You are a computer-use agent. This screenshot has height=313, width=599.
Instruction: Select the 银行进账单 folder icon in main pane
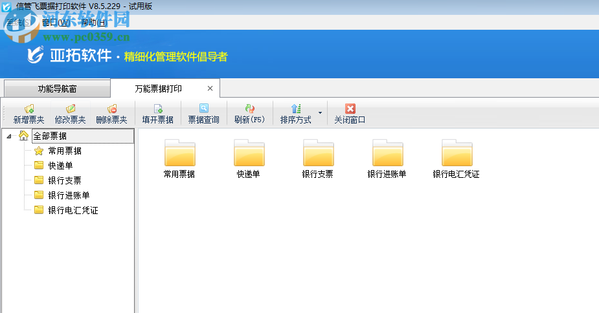(387, 153)
